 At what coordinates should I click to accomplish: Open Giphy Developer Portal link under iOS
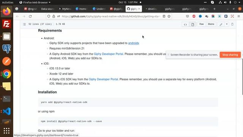[x=103, y=79]
